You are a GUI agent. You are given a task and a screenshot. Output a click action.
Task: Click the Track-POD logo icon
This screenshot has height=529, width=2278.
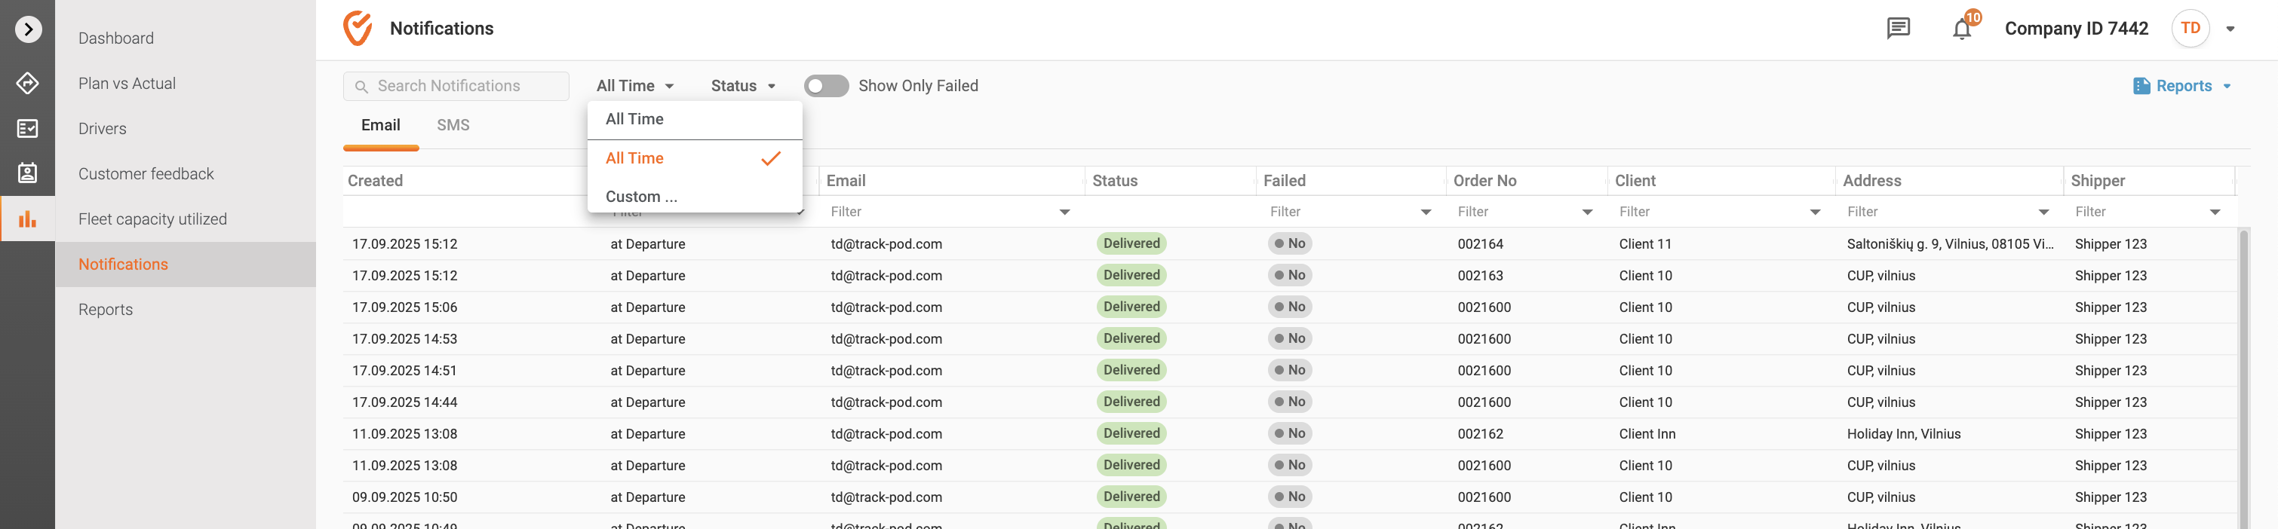358,29
